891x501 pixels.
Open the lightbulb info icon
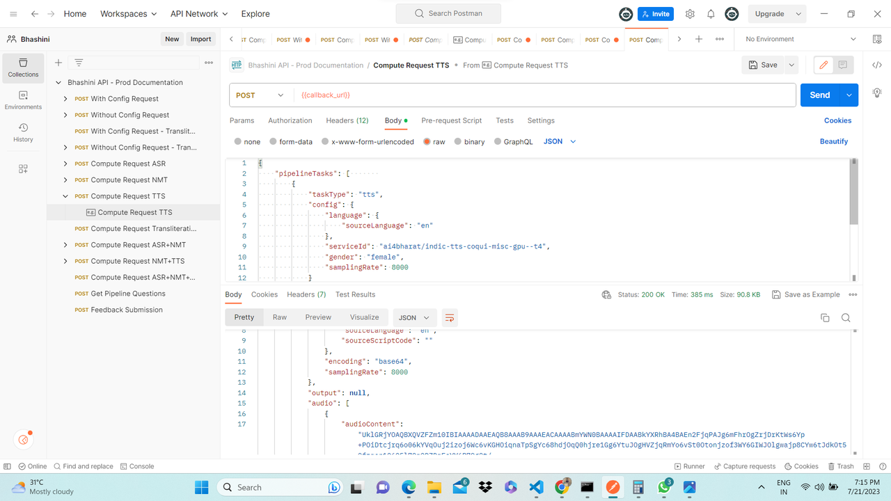tap(876, 93)
